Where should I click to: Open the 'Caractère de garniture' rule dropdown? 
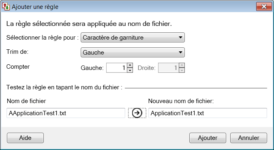(133, 38)
